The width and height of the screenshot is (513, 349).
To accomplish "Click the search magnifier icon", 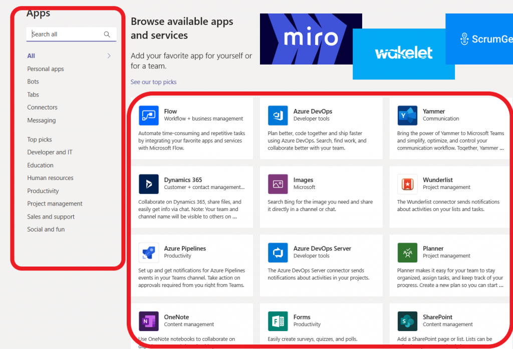I will point(107,34).
